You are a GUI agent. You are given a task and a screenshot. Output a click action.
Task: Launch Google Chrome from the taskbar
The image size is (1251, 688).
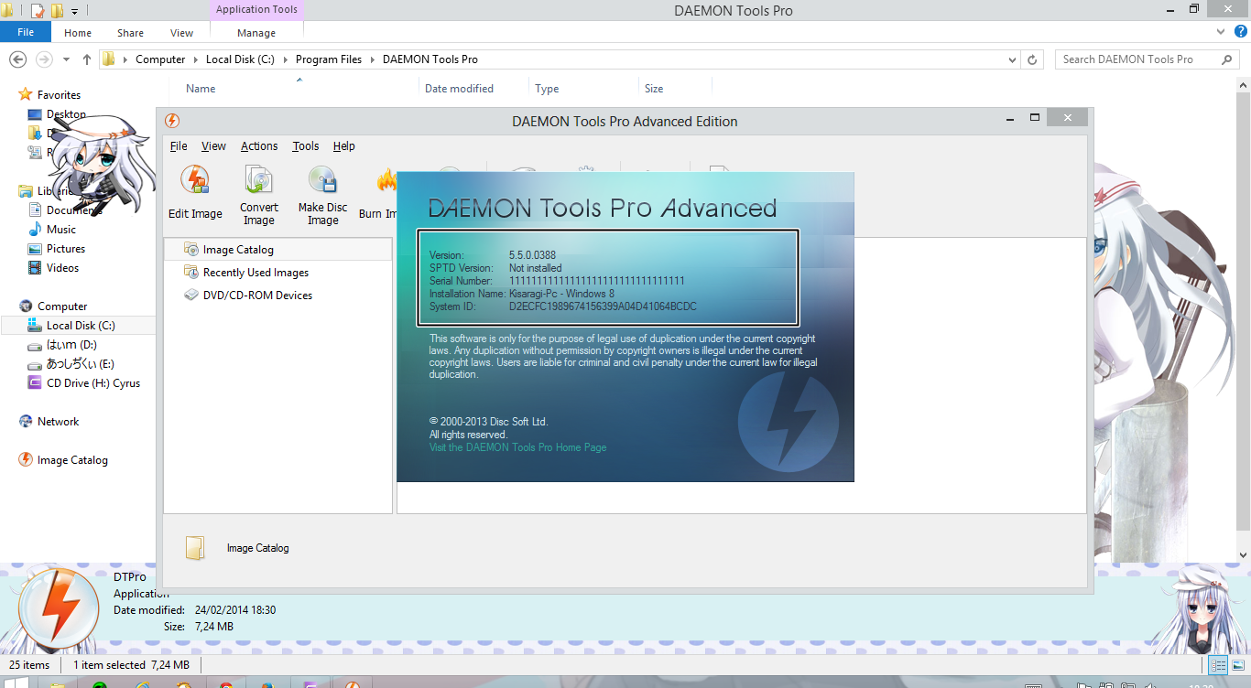pos(227,683)
